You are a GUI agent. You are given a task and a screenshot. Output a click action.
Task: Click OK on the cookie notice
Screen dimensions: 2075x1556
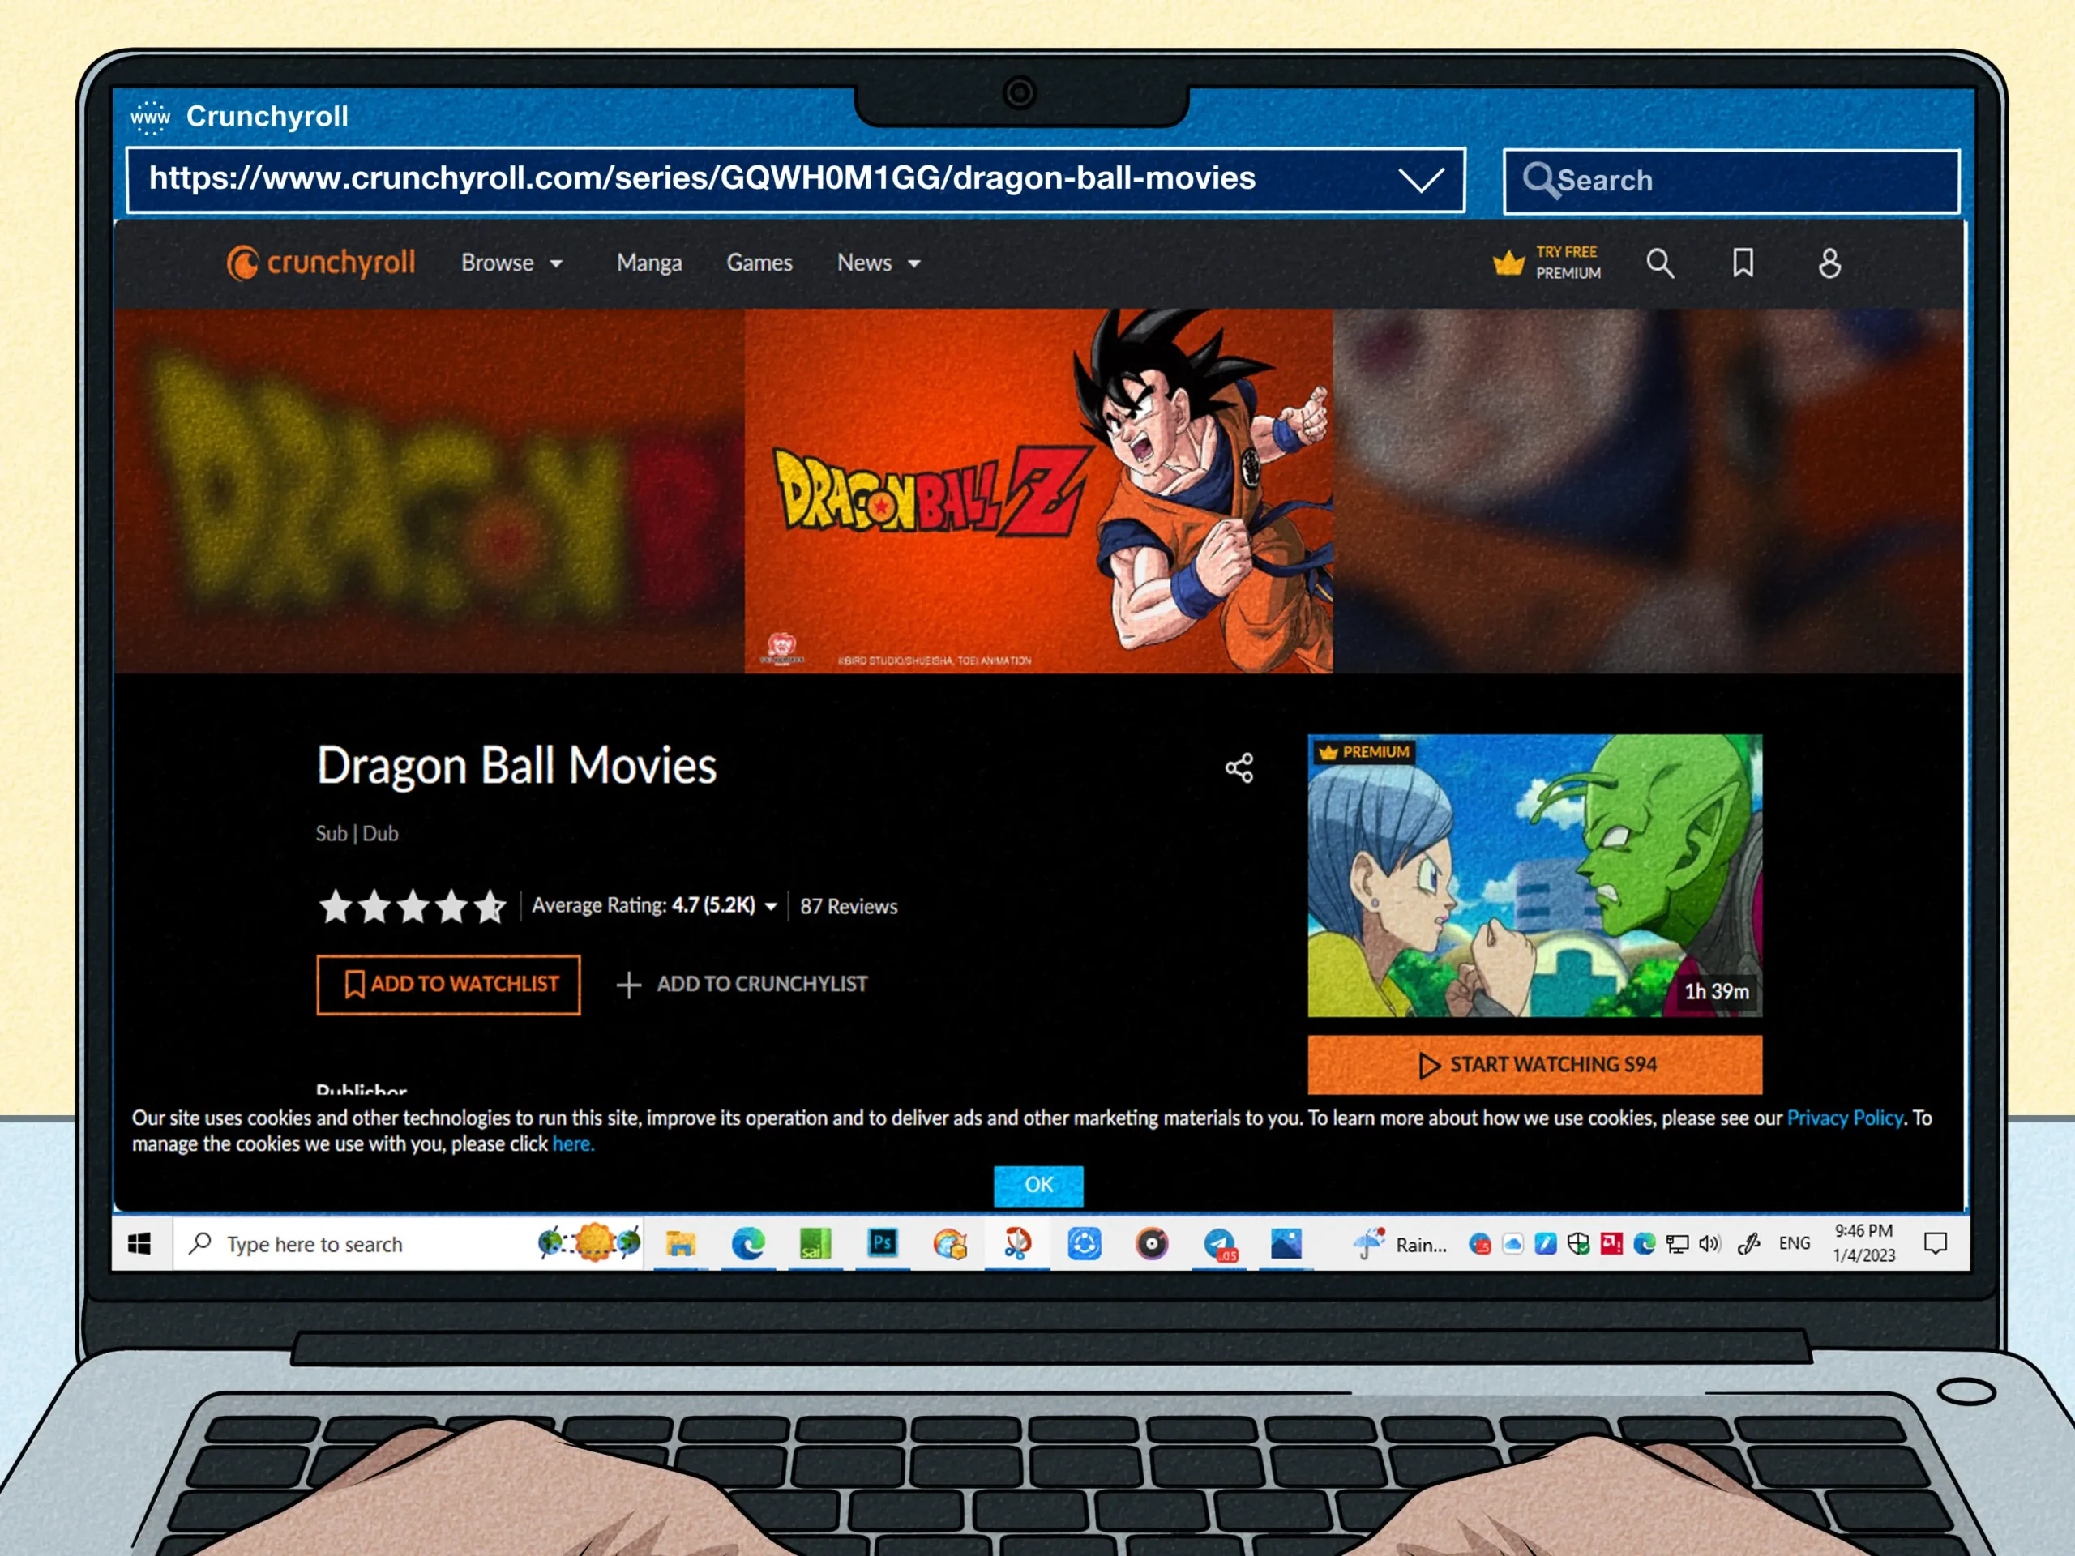click(x=1037, y=1185)
